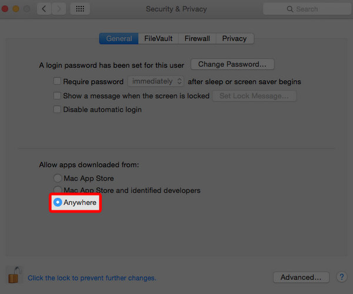Viewport: 353px width, 294px height.
Task: Click the Set Lock Message button
Action: click(x=254, y=96)
